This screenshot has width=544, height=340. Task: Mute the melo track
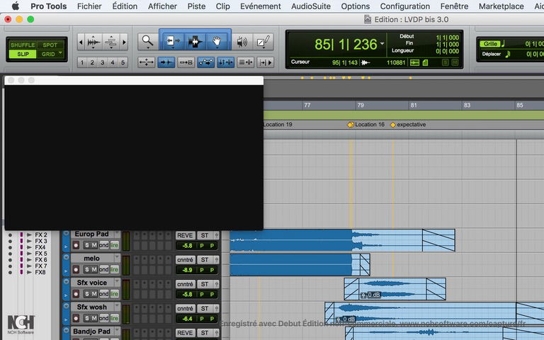click(x=93, y=269)
